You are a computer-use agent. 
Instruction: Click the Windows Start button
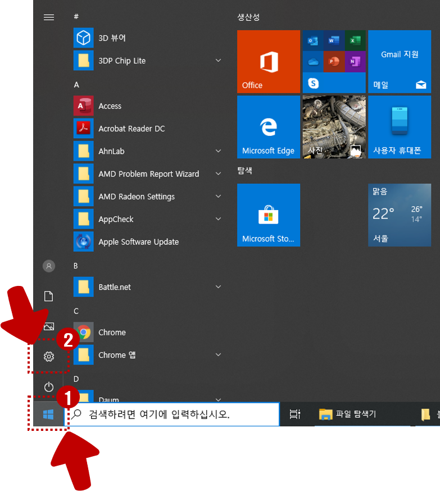click(48, 415)
